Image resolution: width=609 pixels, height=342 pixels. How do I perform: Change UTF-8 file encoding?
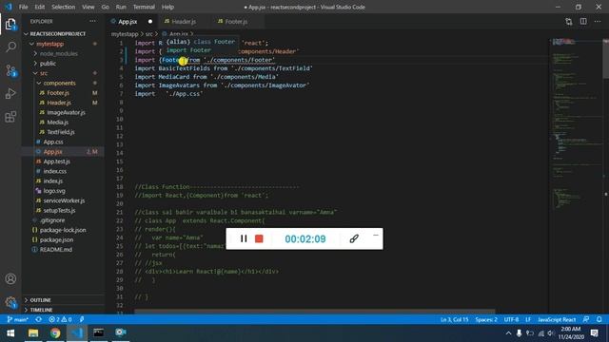tap(511, 319)
